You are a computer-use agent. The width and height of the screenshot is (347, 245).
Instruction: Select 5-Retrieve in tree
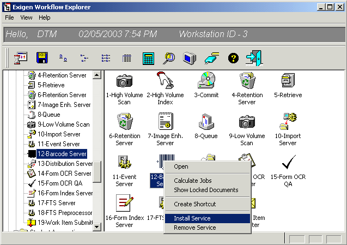(51, 85)
